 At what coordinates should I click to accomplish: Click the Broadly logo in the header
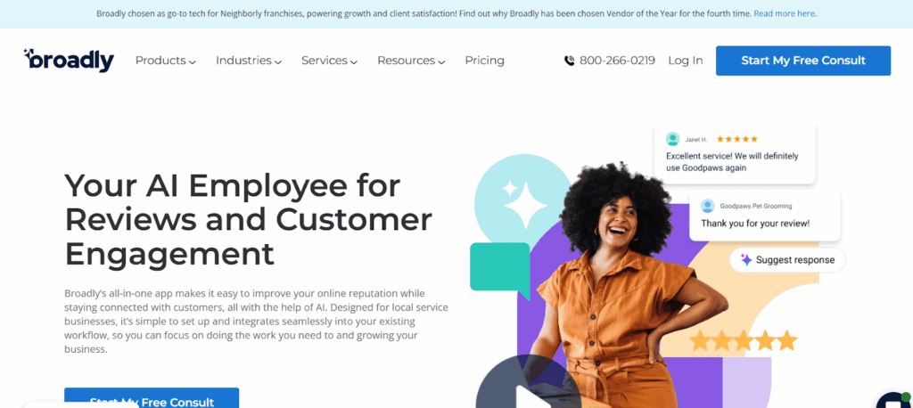(69, 60)
